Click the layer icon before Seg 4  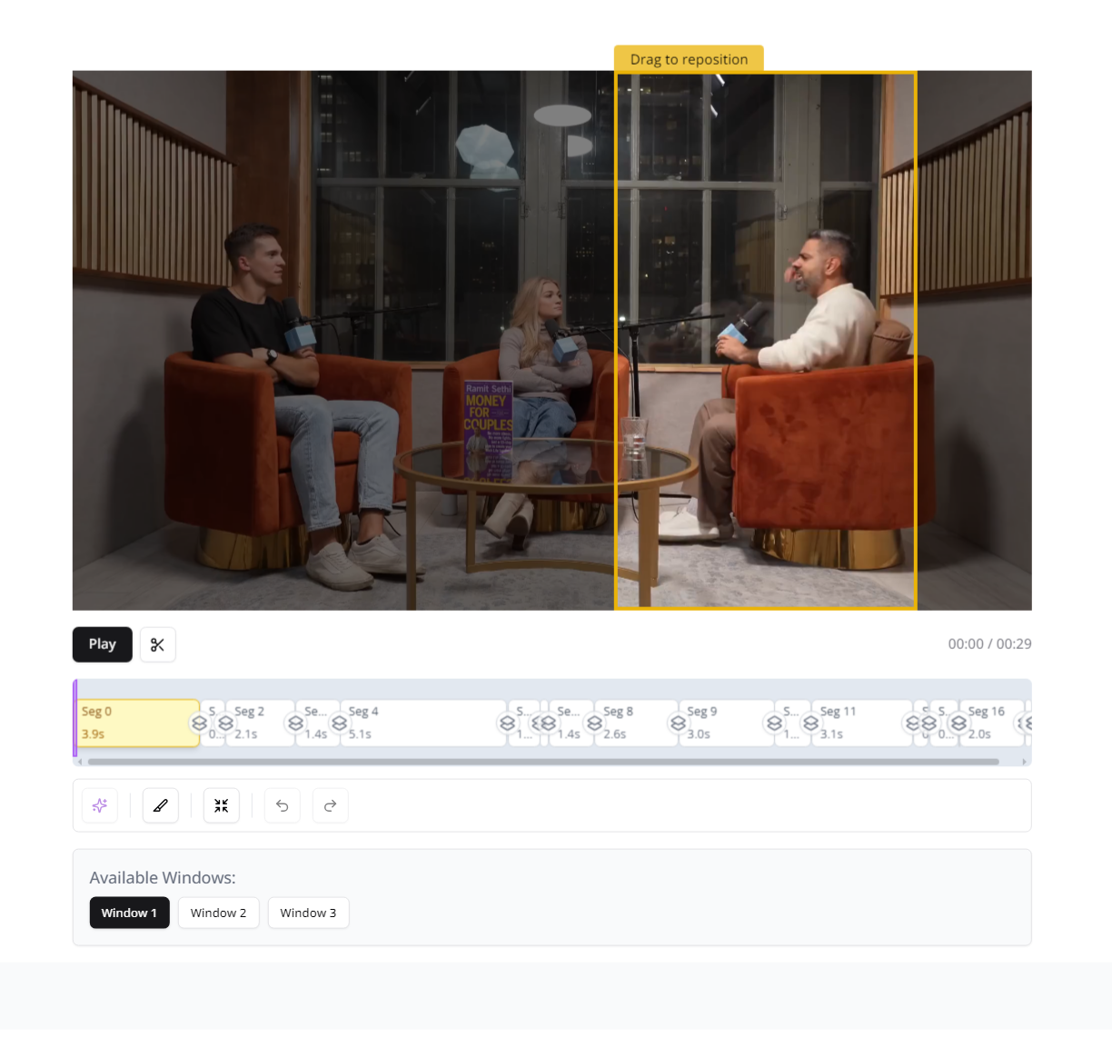pos(339,724)
